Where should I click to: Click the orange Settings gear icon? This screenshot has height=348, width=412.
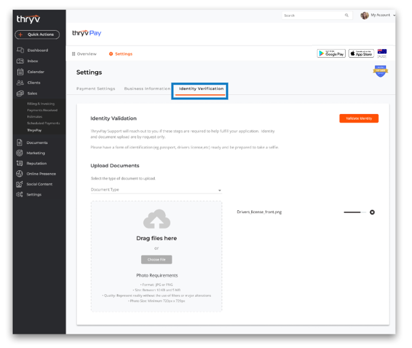coord(111,54)
